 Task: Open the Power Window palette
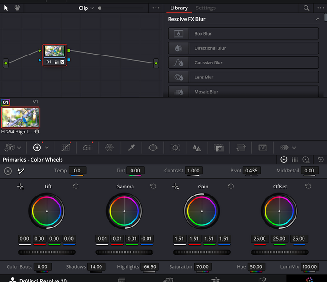(x=153, y=148)
